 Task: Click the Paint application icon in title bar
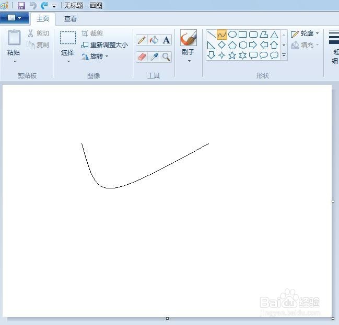(x=4, y=6)
